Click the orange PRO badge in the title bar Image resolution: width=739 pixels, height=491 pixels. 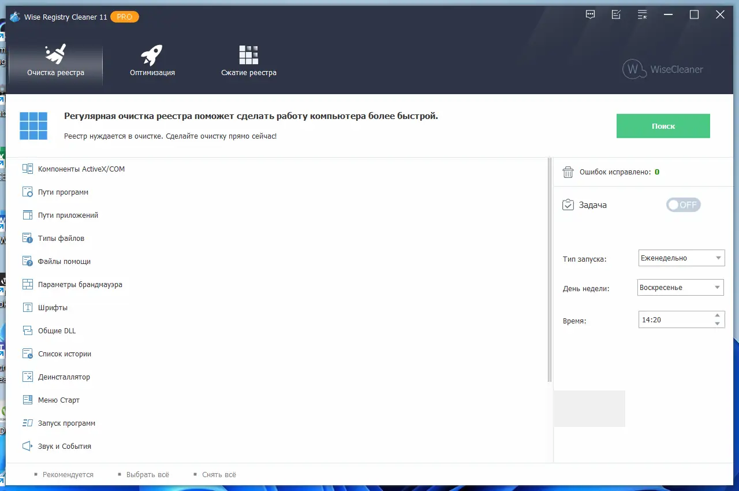[x=125, y=17]
